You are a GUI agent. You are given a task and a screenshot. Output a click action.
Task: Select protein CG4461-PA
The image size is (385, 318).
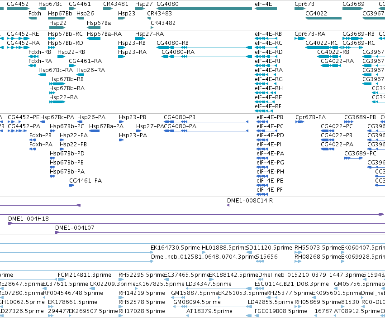tap(86, 181)
